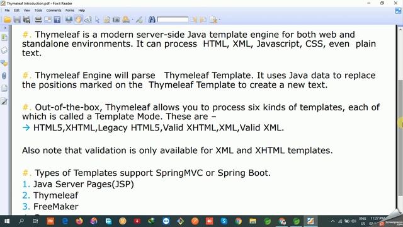The image size is (403, 227).
Task: Click the 'Thymeleaf Template' text in second paragraph
Action: [x=208, y=76]
